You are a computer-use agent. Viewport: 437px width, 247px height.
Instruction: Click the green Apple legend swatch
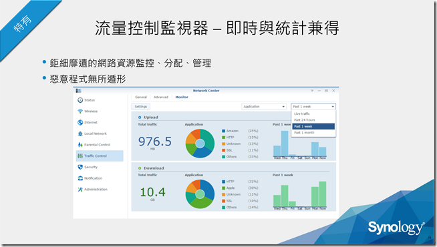[224, 188]
